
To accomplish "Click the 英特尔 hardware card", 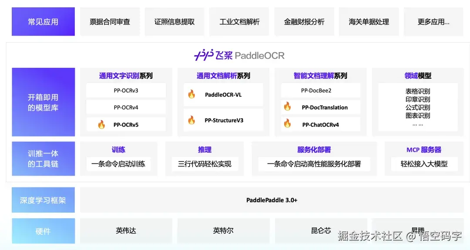I will click(223, 231).
